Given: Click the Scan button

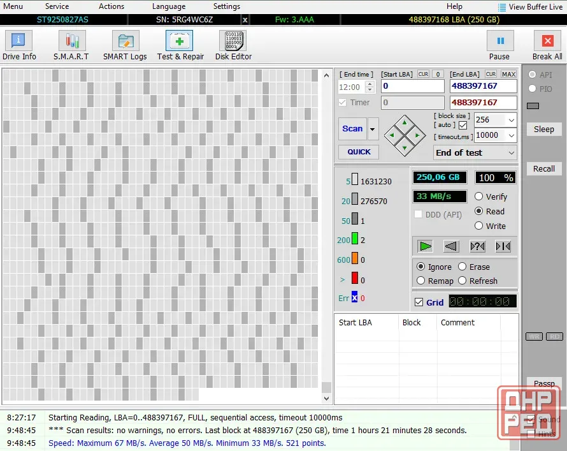Looking at the screenshot, I should tap(352, 129).
